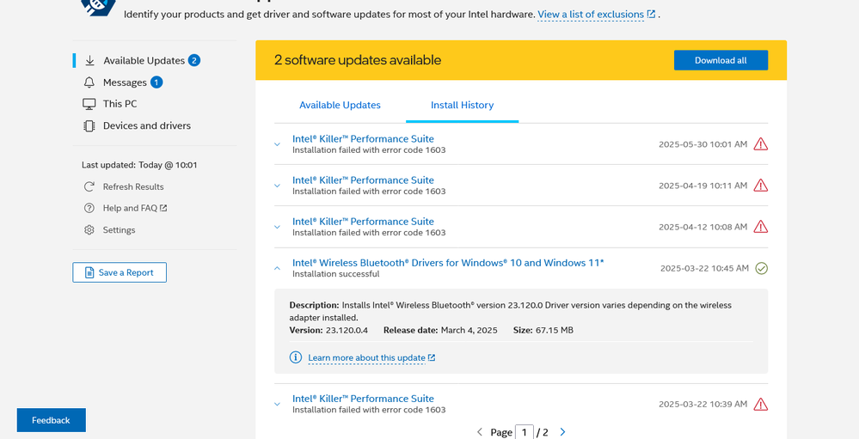This screenshot has width=859, height=439.
Task: Click the timestamp 2025-05-30 10:01 AM
Action: (703, 144)
